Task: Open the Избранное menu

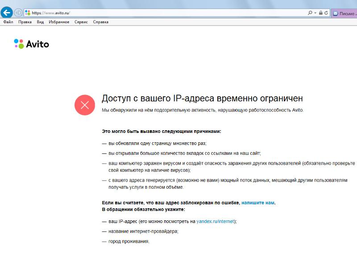Action: [59, 22]
